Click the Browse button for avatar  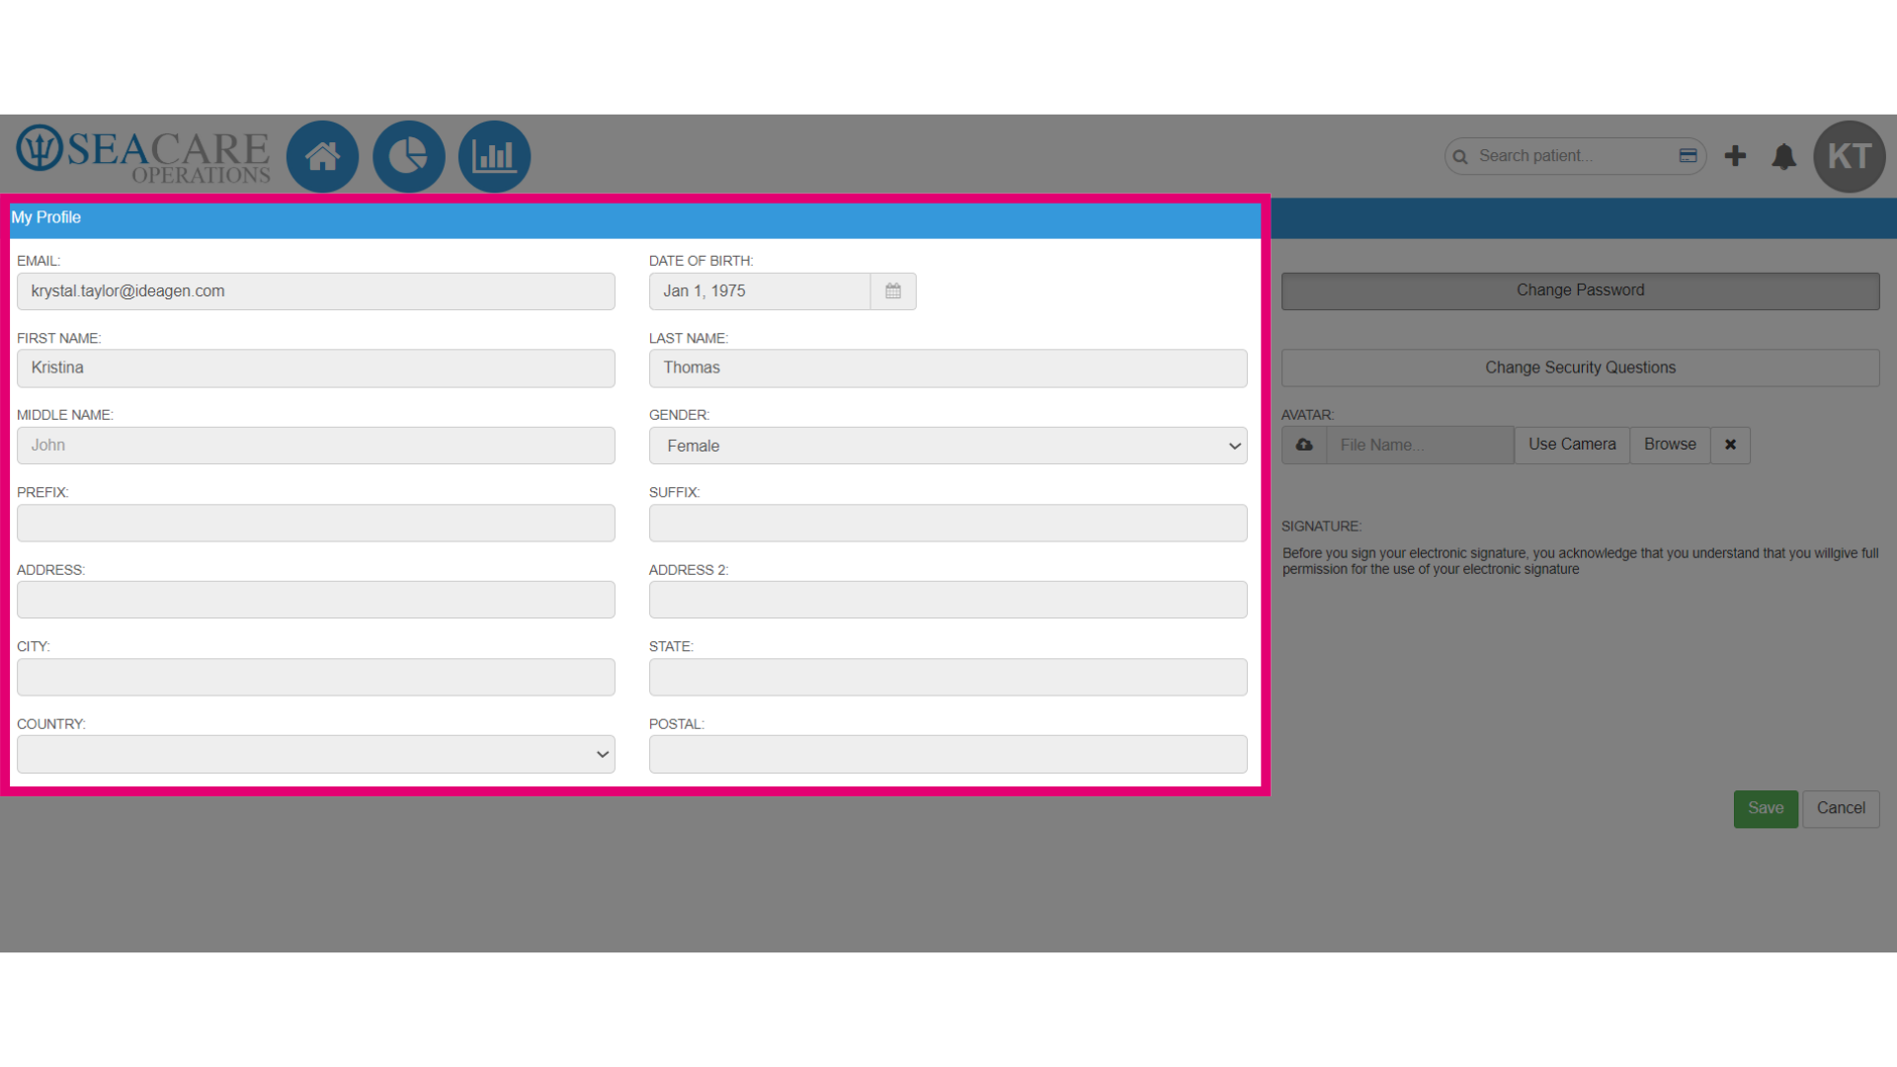(1670, 445)
